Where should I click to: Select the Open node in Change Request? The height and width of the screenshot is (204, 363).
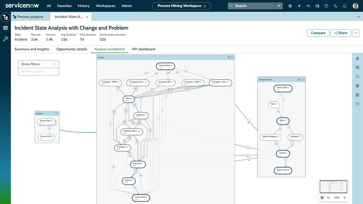(x=283, y=121)
